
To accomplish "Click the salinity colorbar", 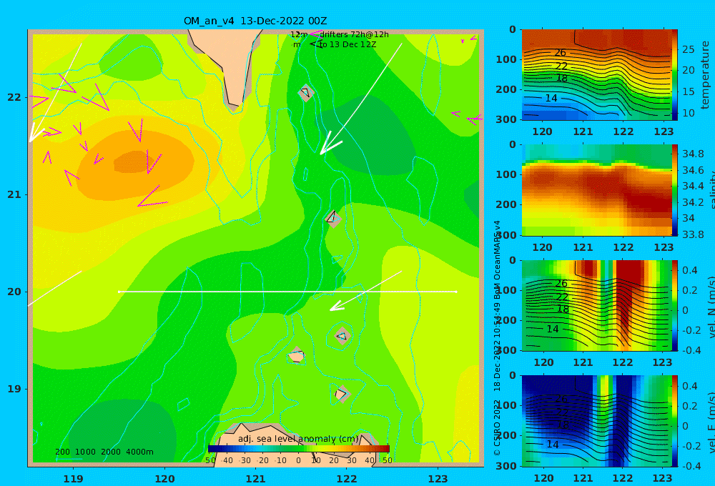I will click(675, 190).
